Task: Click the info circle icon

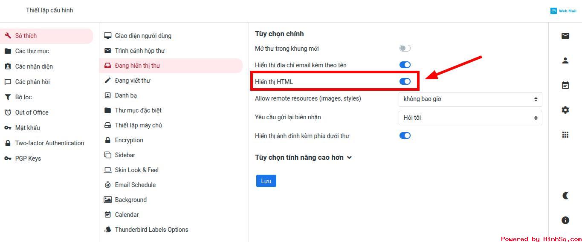Action: click(x=565, y=220)
